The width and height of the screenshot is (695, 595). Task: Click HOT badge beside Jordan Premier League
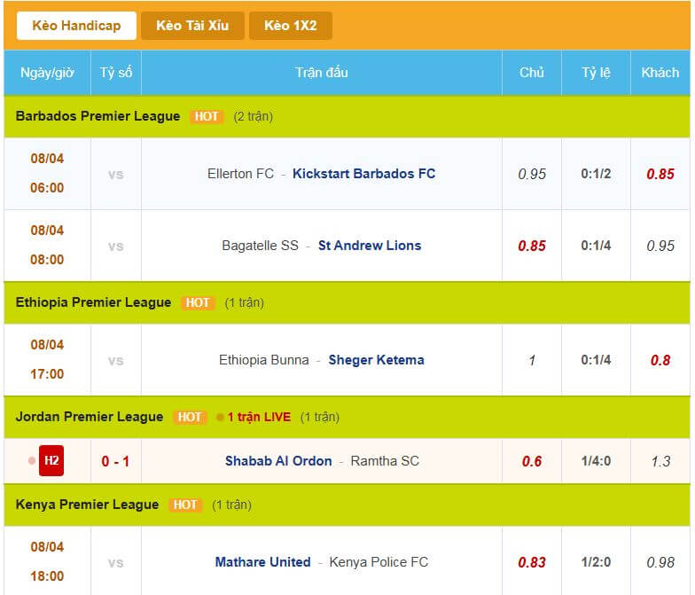[x=190, y=417]
